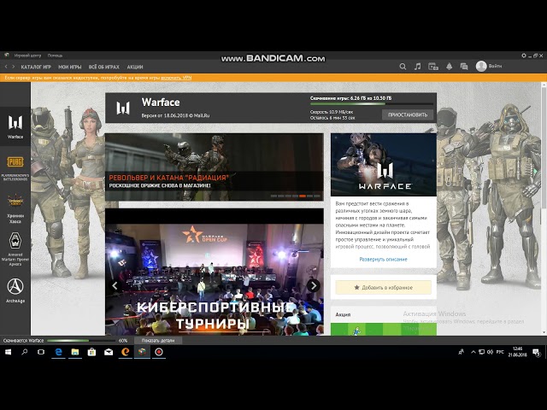Show hidden system tray icons
This screenshot has width=547, height=410.
[473, 352]
